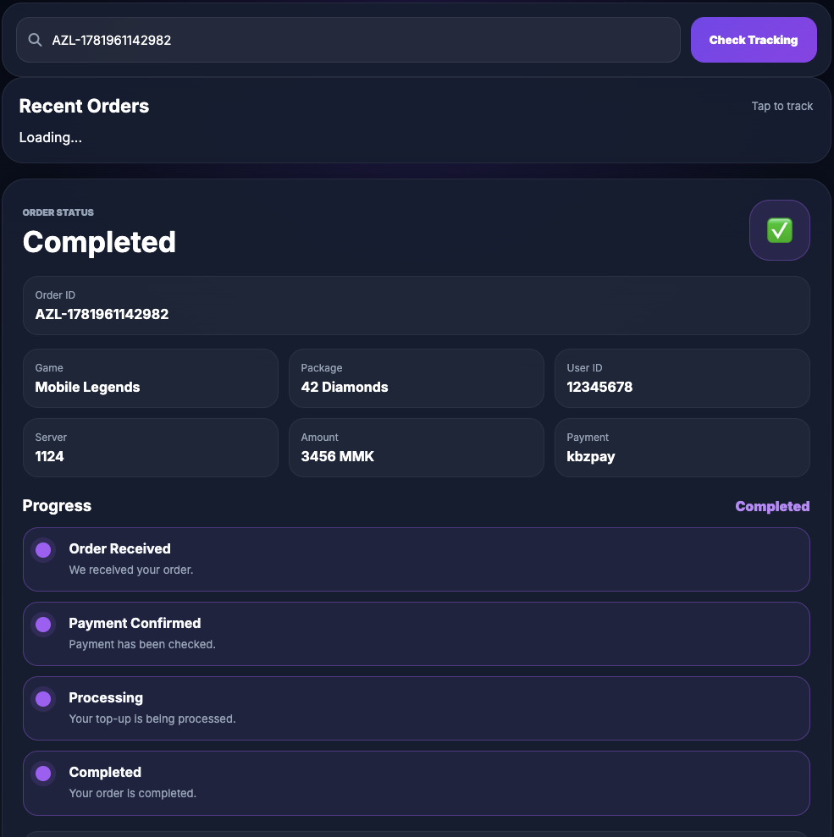Click the Progress section heading
834x837 pixels.
tap(57, 505)
